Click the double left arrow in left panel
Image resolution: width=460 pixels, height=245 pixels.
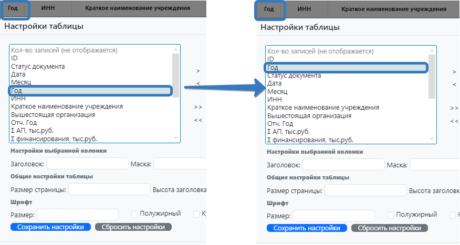(x=198, y=120)
